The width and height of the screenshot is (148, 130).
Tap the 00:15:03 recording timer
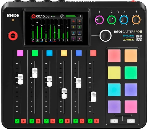tap(43, 16)
